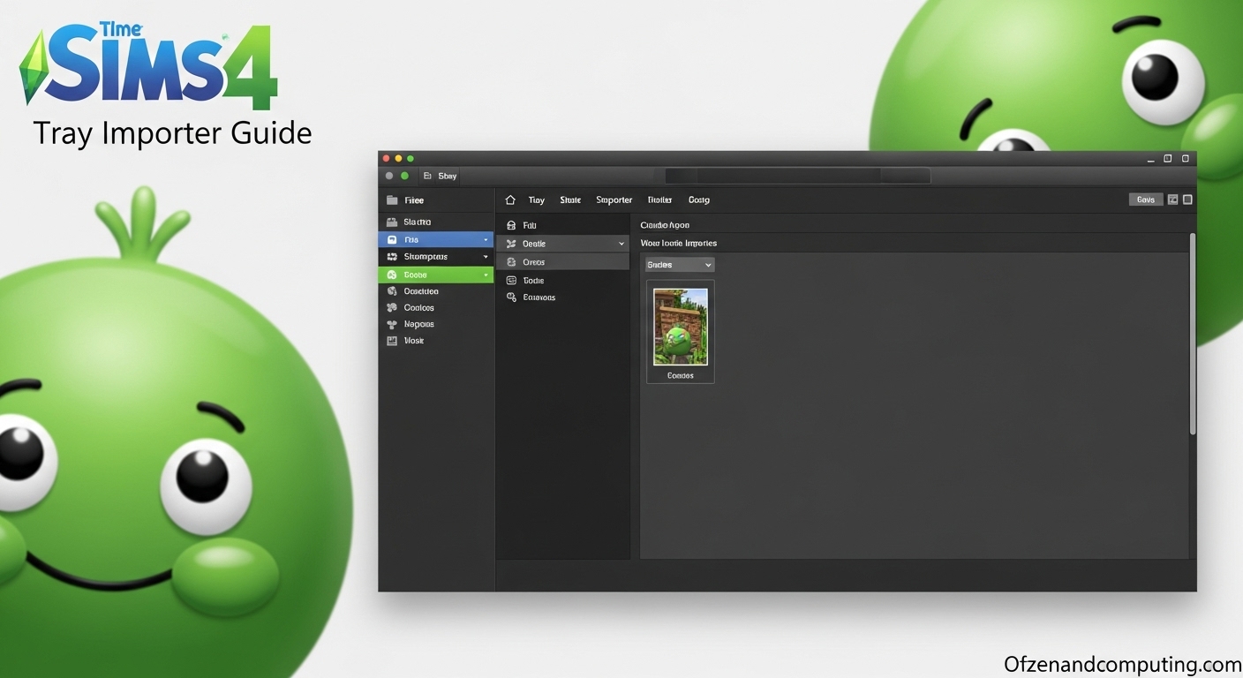Screen dimensions: 1243x678
Task: Click the folder icon beside Fiiee
Action: coord(392,200)
